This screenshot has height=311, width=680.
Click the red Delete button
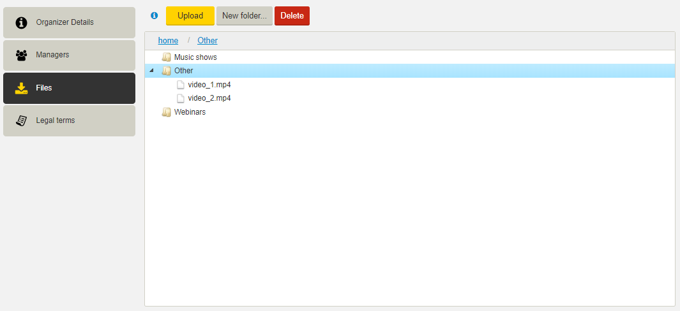tap(292, 15)
